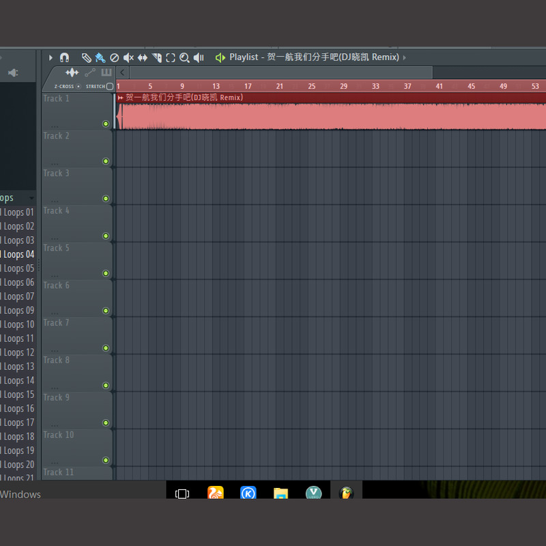Open Task View on the taskbar
546x546 pixels.
click(x=182, y=493)
